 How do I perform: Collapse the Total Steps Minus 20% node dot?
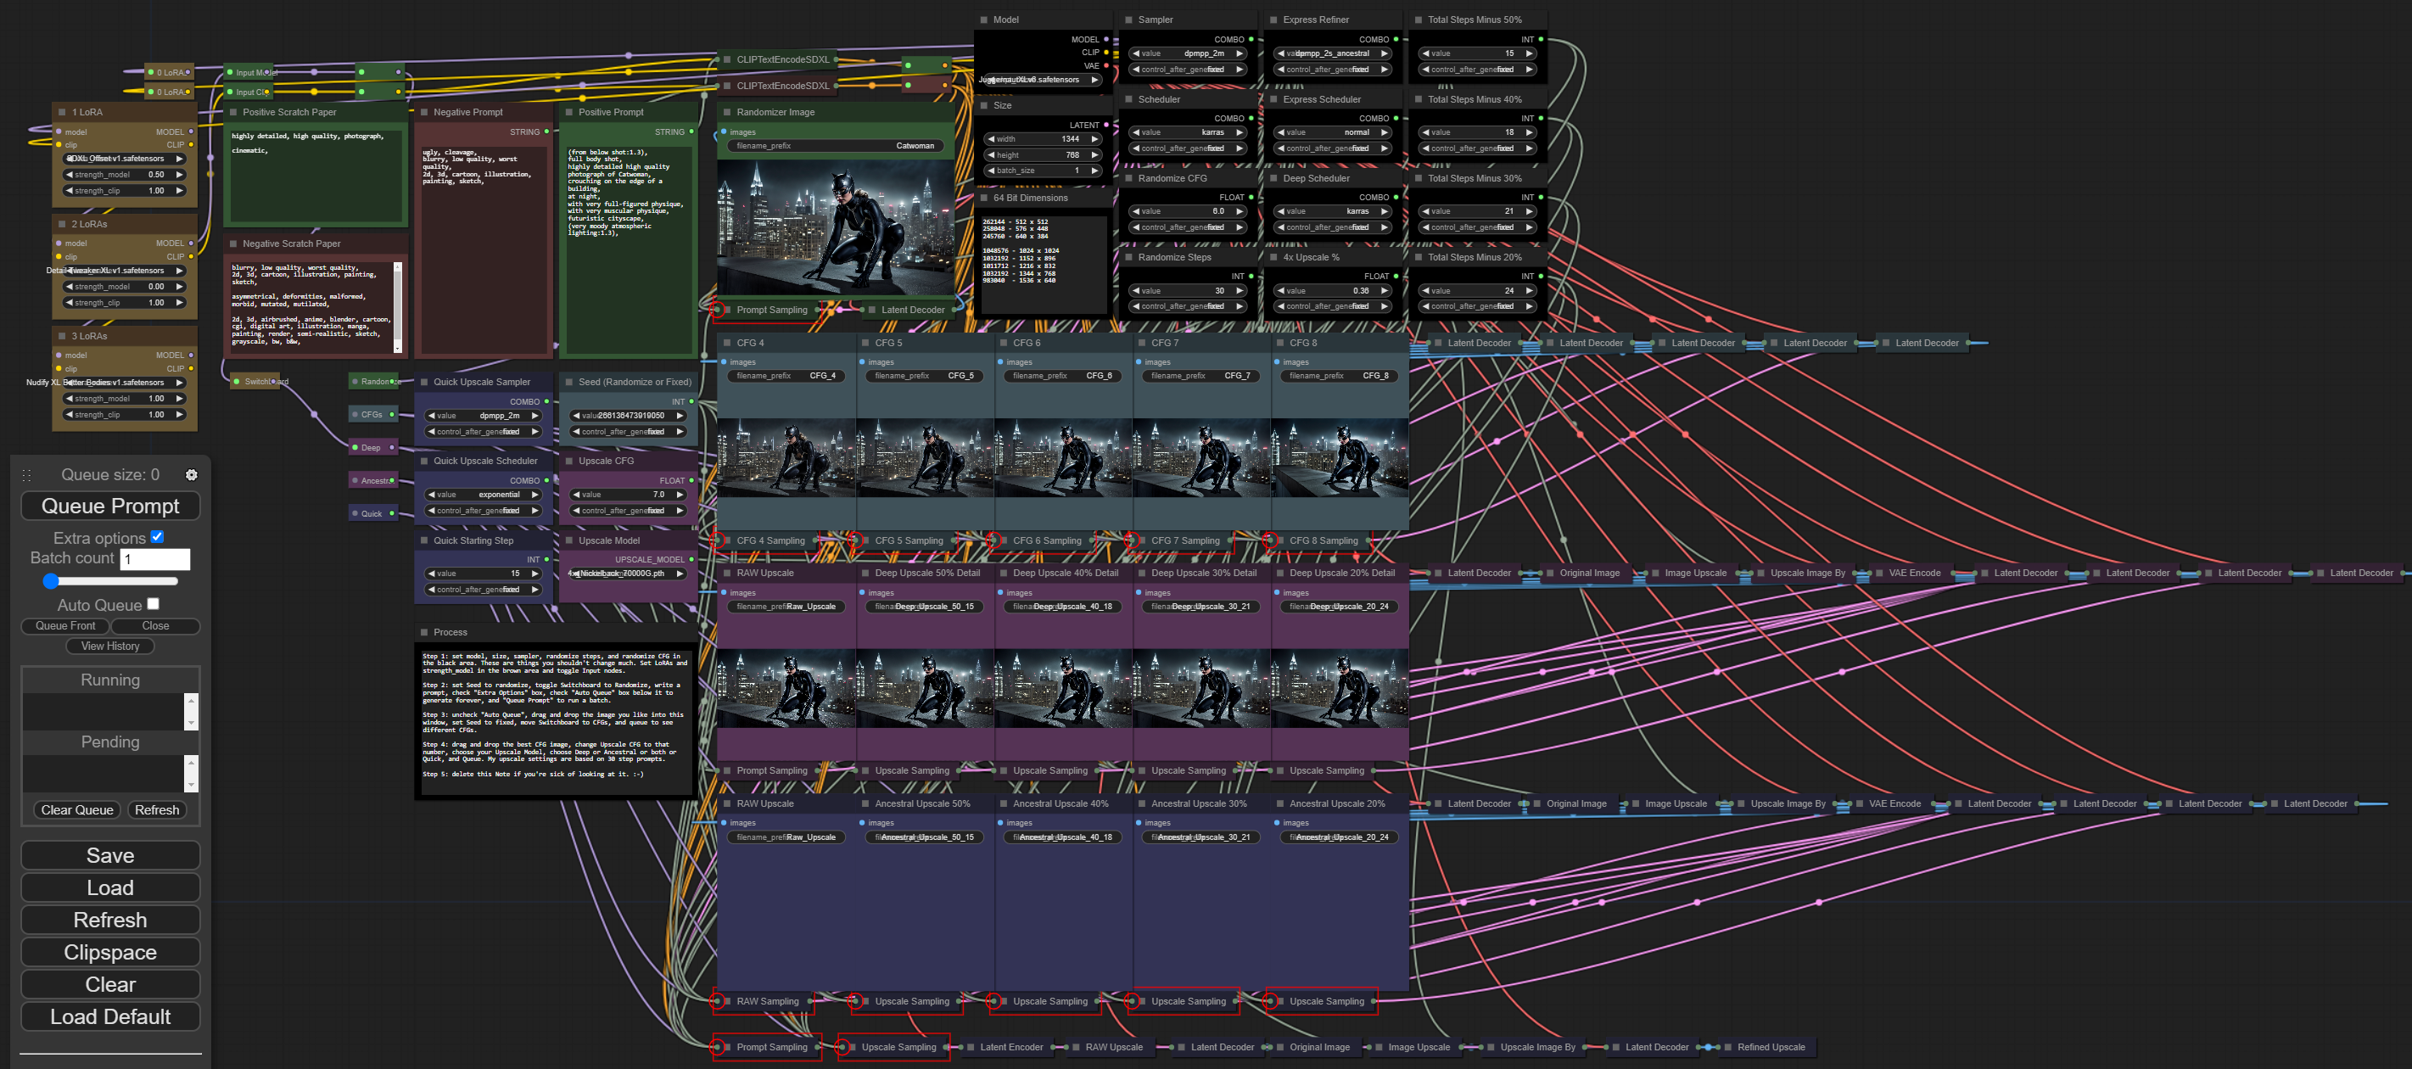(x=1418, y=257)
